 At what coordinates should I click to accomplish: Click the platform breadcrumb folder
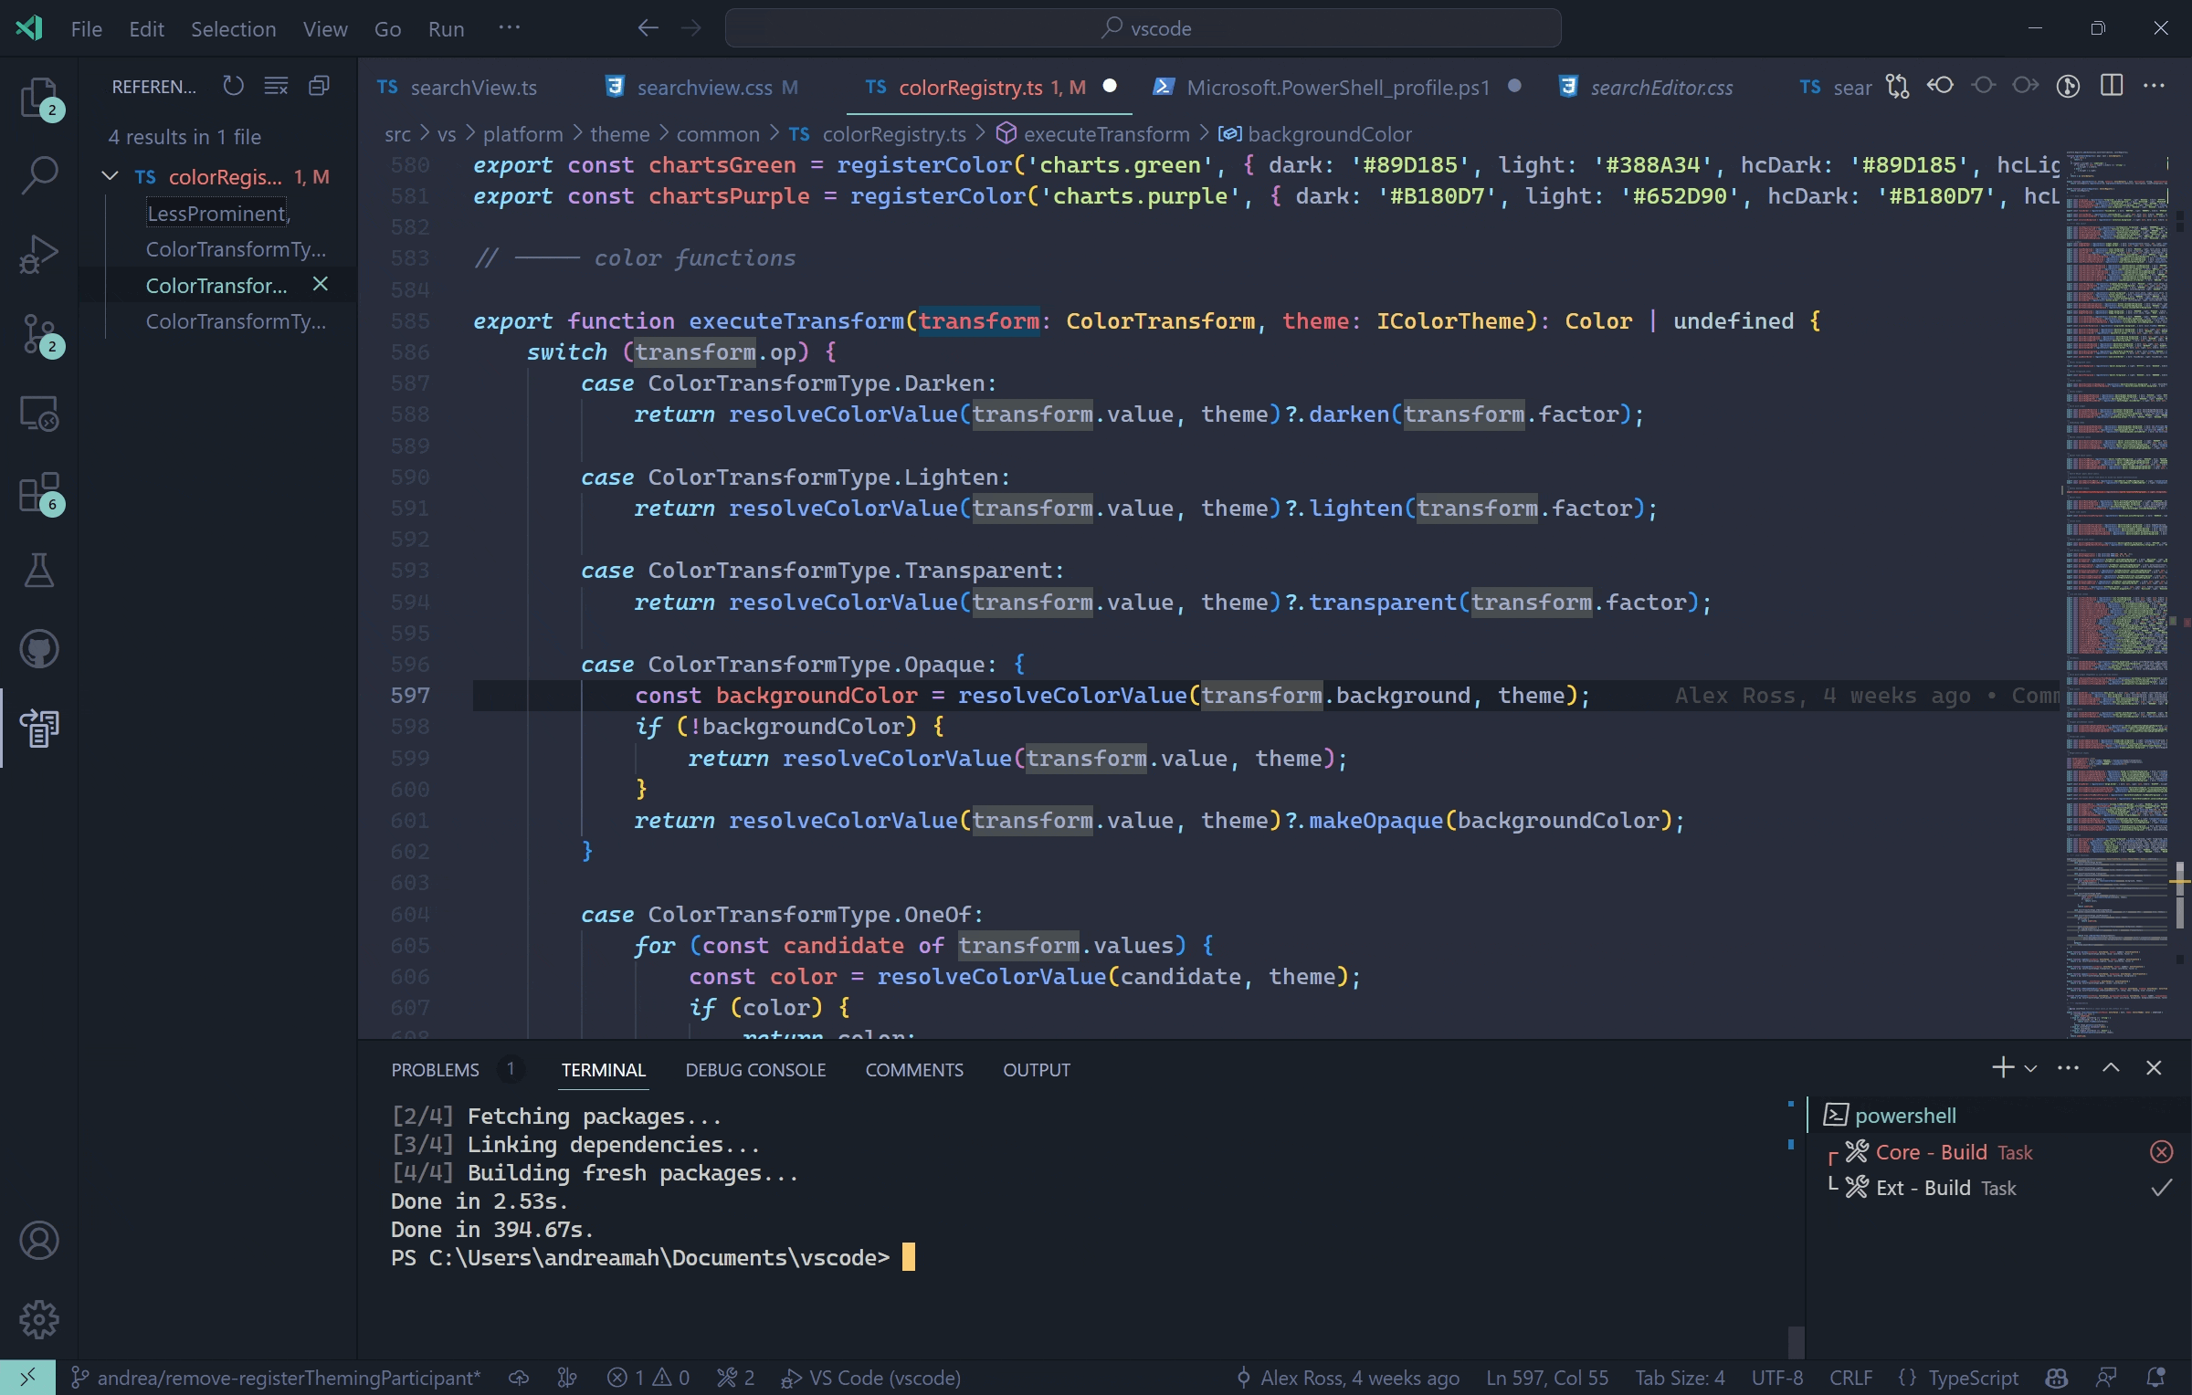pos(522,134)
